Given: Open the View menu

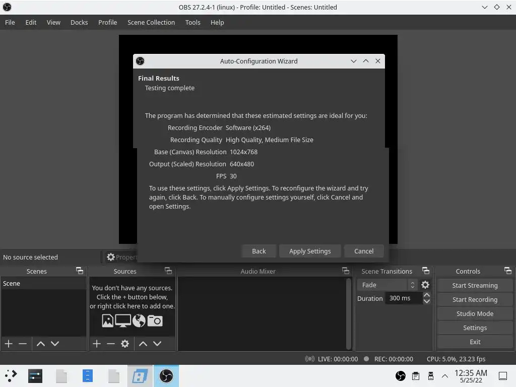Looking at the screenshot, I should pyautogui.click(x=53, y=22).
